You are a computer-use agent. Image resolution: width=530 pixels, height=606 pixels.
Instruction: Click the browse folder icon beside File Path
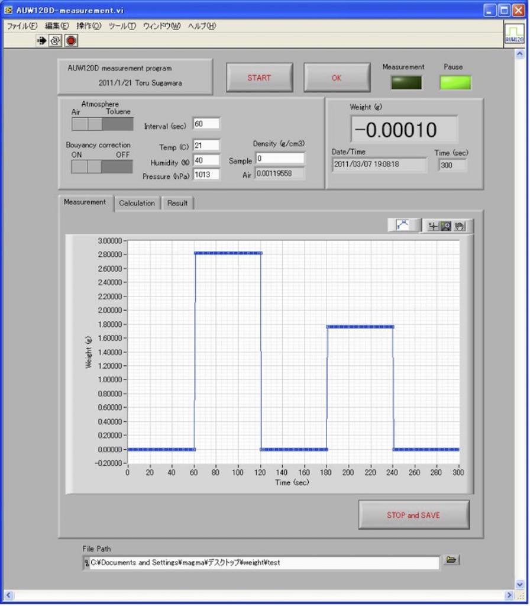452,560
